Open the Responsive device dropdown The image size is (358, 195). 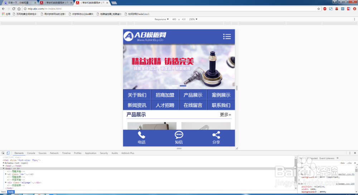[161, 19]
